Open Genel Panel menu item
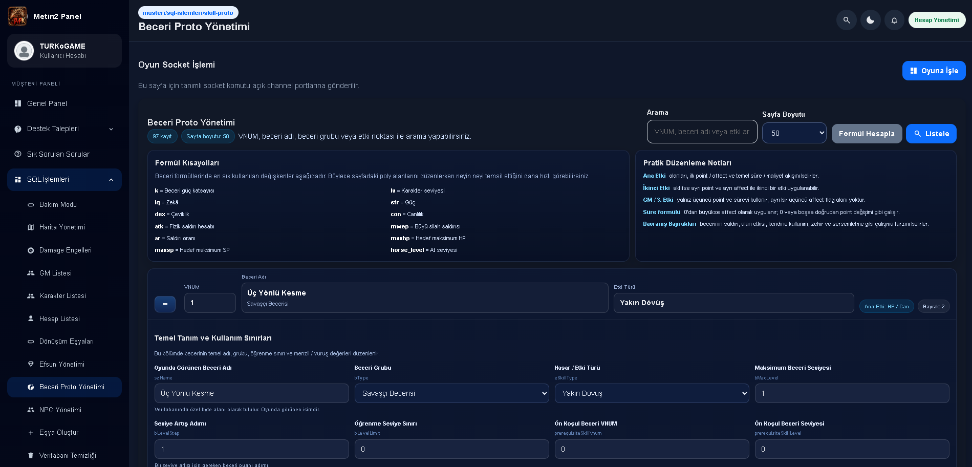The width and height of the screenshot is (972, 467). 64,103
